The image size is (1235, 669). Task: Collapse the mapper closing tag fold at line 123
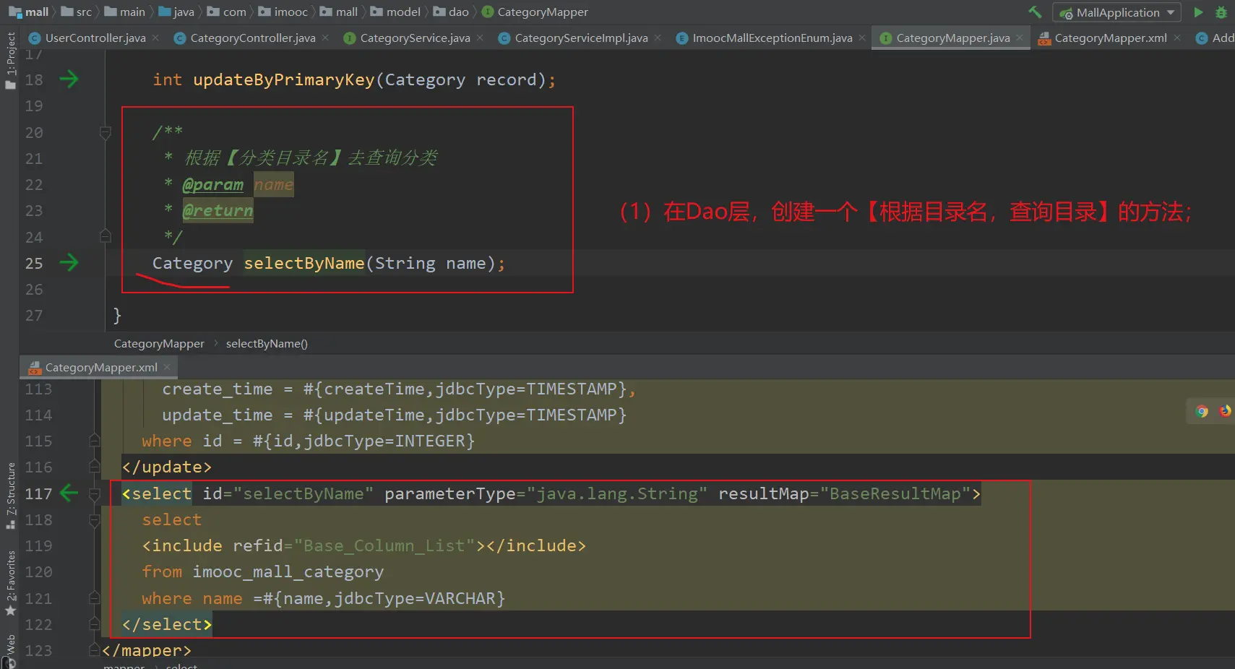click(x=94, y=650)
